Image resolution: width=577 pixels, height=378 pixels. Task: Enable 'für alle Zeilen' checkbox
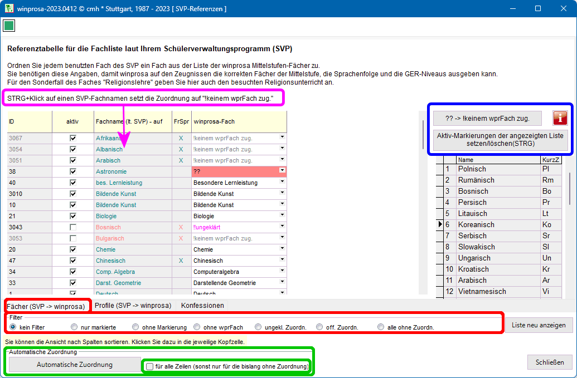pos(149,366)
